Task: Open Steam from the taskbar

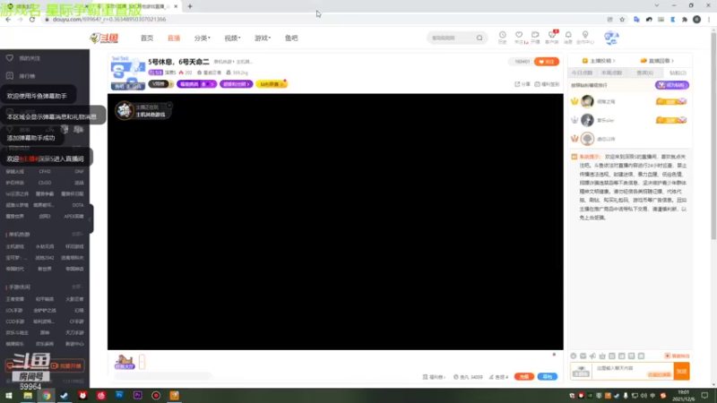Action: coord(64,396)
